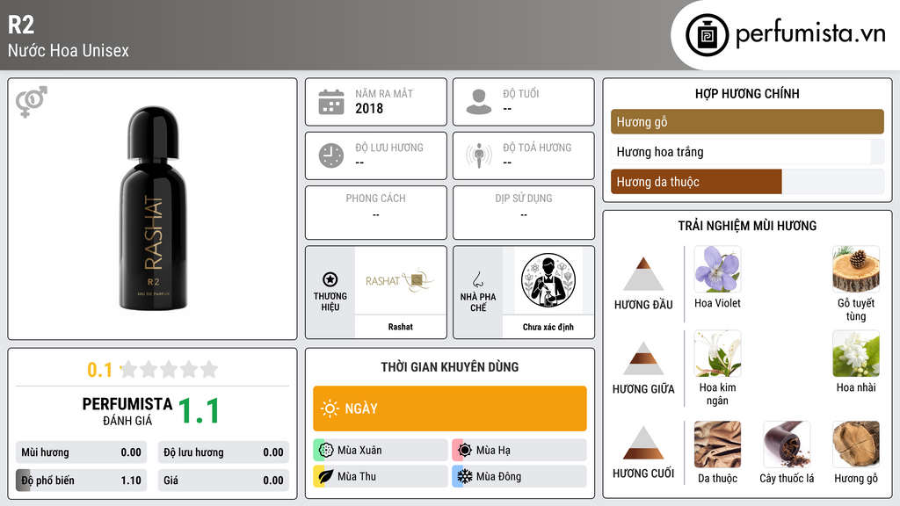Click the nose perfumer icon

pyautogui.click(x=477, y=279)
